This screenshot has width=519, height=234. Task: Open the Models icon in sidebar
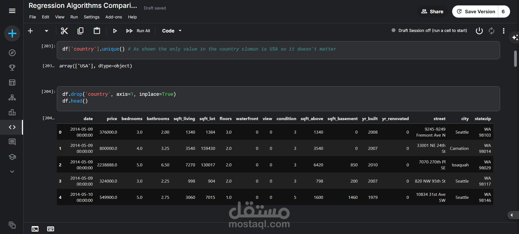(12, 97)
